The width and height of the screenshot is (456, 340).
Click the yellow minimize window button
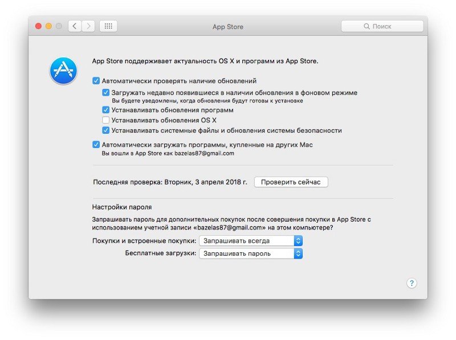[48, 26]
